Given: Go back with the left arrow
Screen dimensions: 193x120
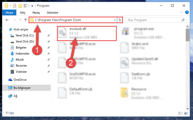Looking at the screenshot, I should (x=7, y=20).
